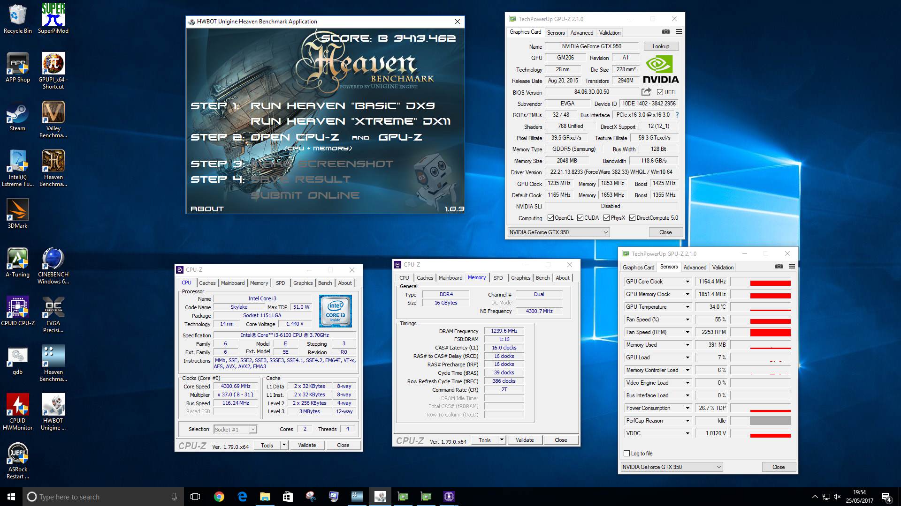The image size is (901, 506).
Task: Run Heaven "Xtreme" DX11 benchmark
Action: (351, 121)
